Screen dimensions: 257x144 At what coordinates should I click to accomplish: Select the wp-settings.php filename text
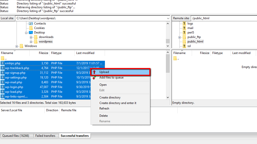[x=16, y=77]
